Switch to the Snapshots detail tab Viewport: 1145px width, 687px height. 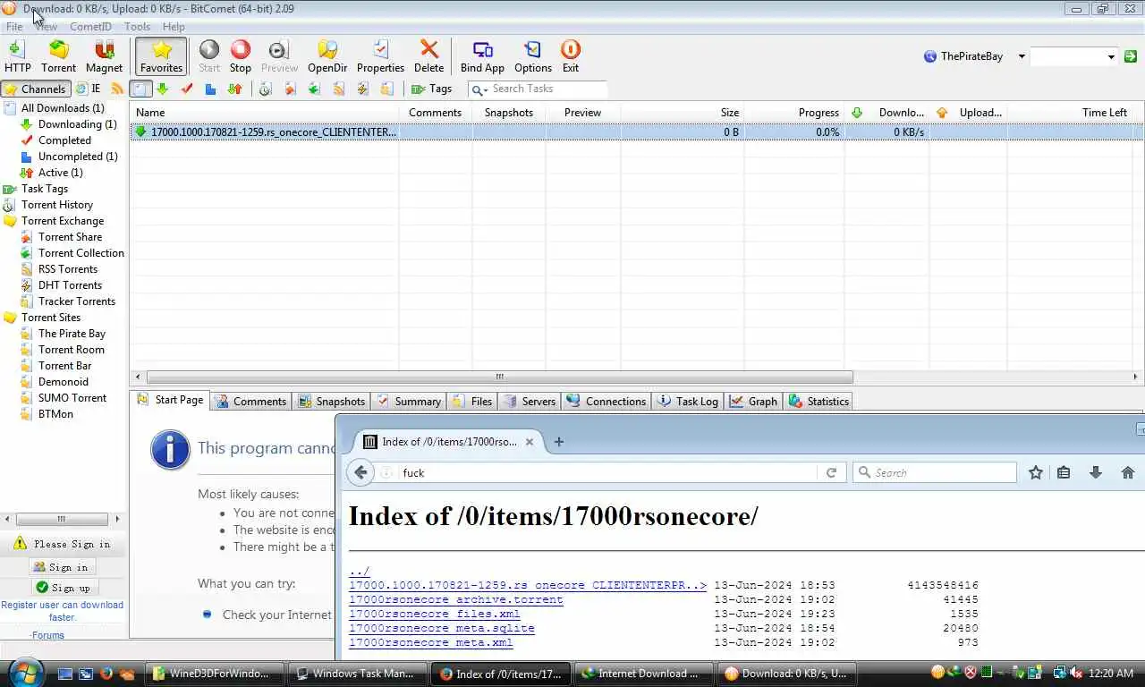click(x=331, y=402)
